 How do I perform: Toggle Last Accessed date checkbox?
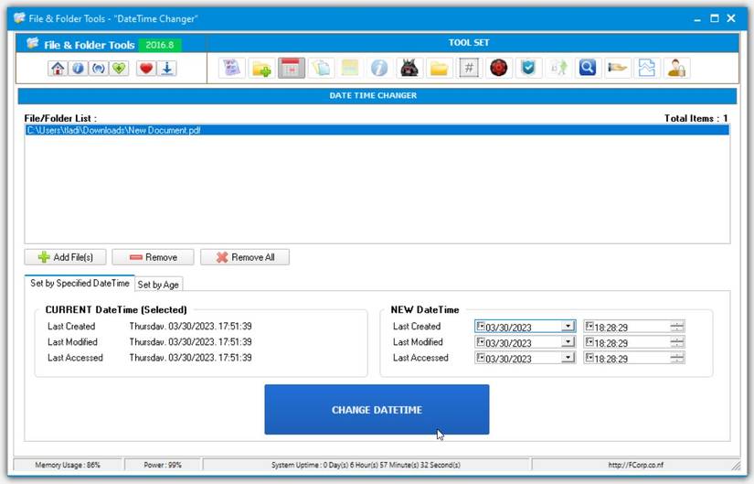coord(480,358)
